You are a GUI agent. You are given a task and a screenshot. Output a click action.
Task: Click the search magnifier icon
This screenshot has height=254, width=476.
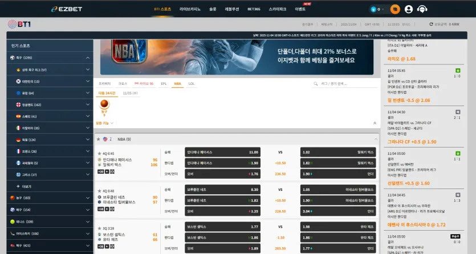point(315,84)
